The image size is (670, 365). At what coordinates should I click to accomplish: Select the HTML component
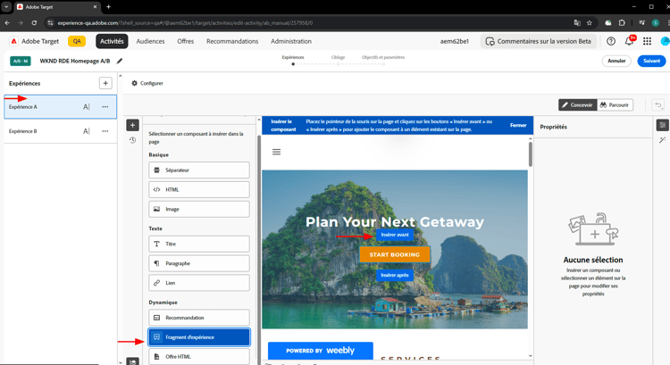tap(199, 189)
